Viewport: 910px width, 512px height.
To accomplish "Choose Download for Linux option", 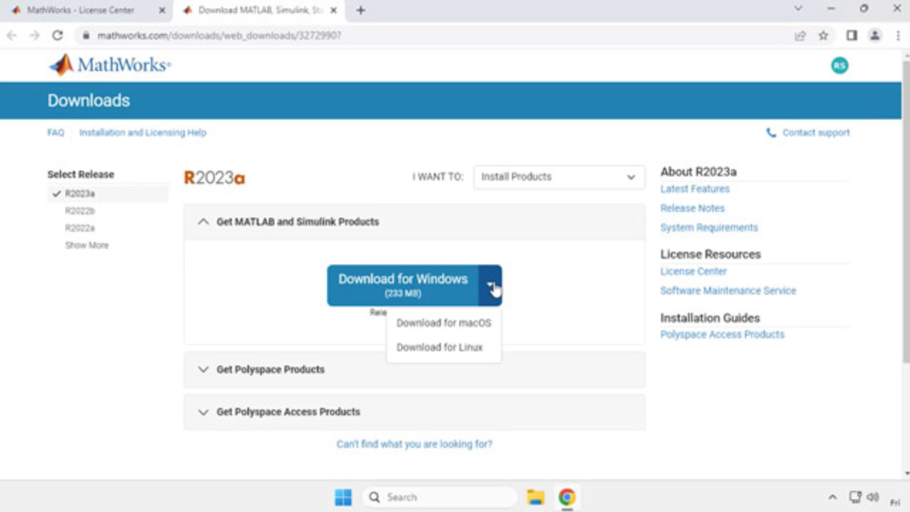I will 439,347.
